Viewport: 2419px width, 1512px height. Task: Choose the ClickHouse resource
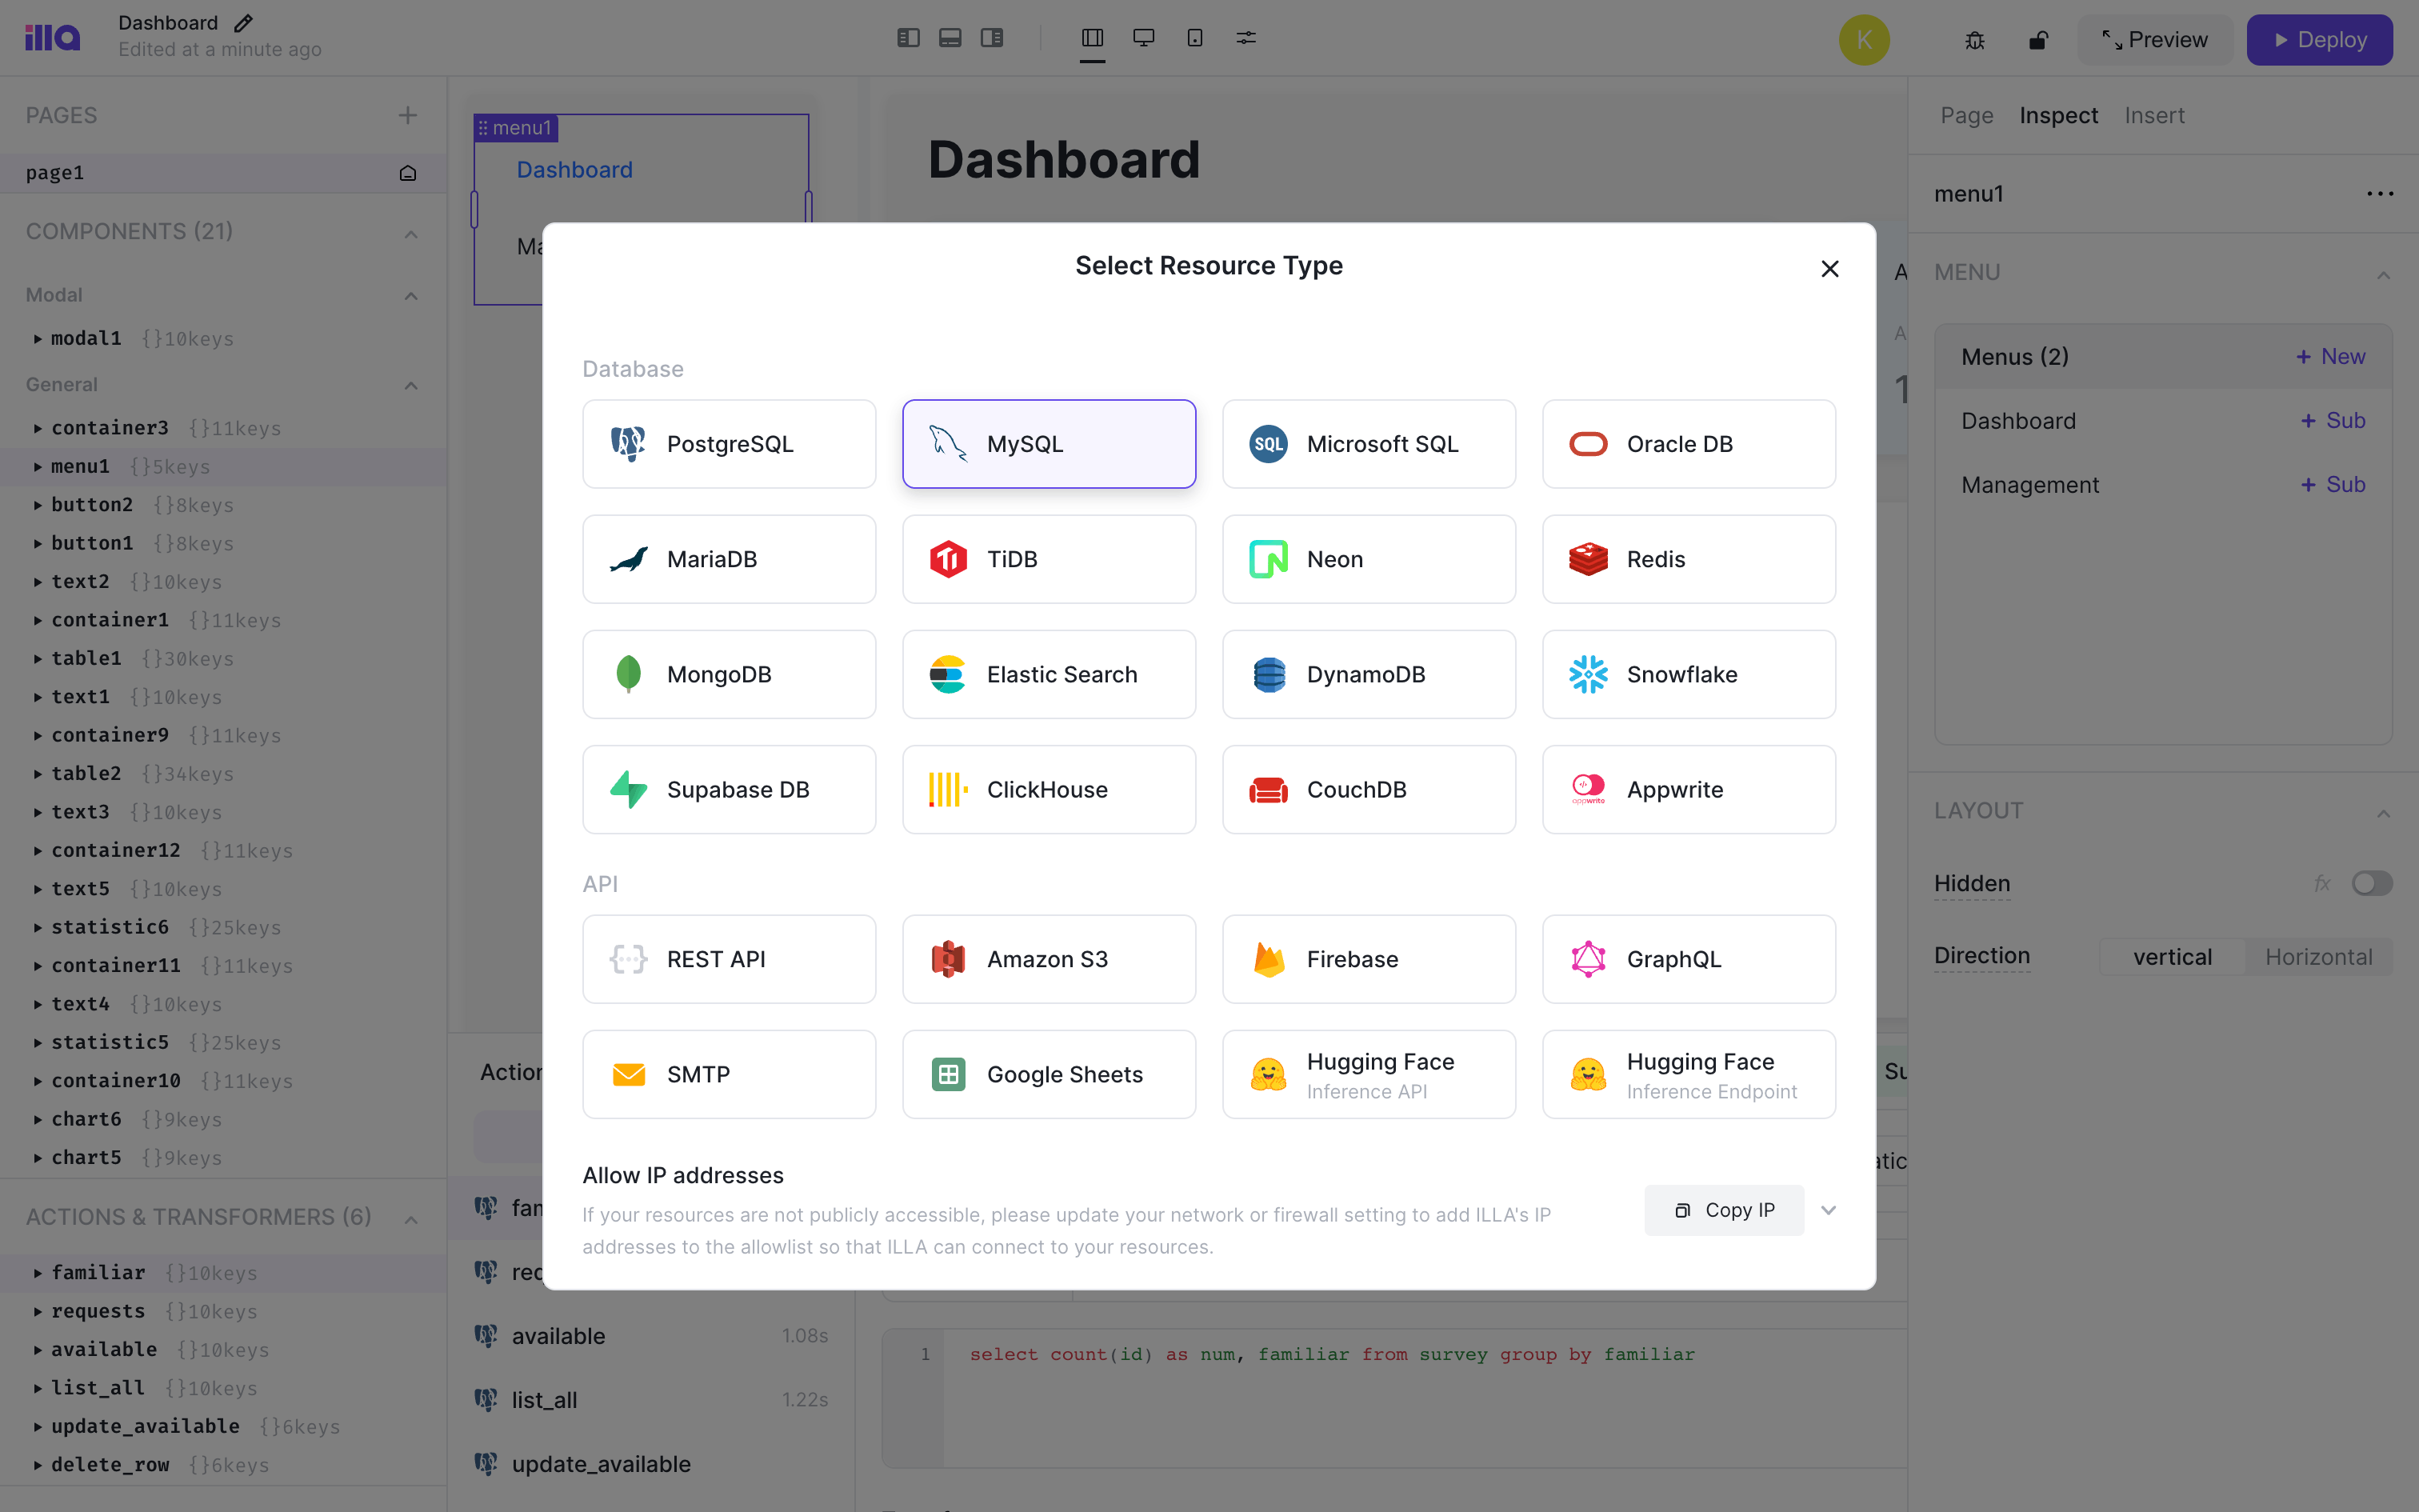pyautogui.click(x=1049, y=789)
